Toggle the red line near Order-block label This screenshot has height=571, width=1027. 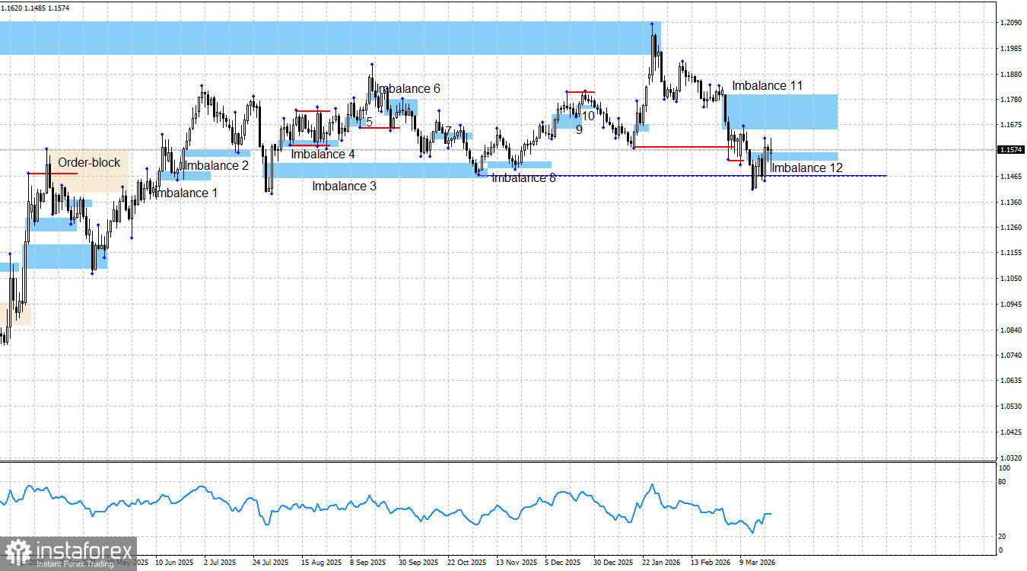click(52, 174)
